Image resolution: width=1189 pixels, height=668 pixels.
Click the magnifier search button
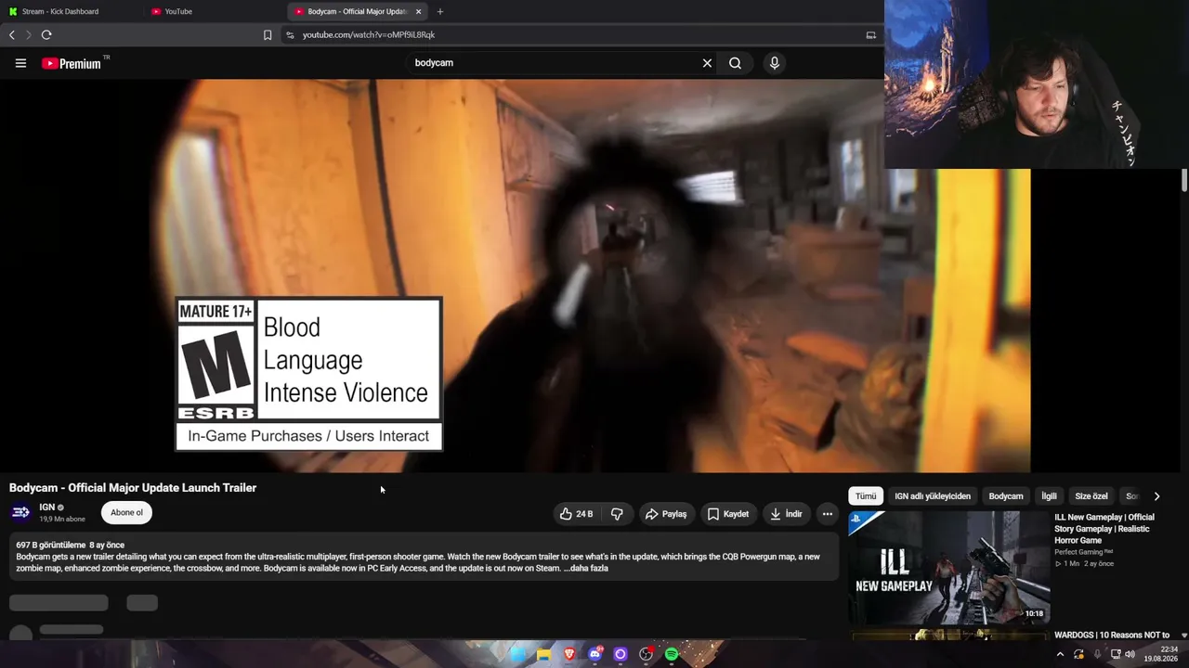pos(735,63)
